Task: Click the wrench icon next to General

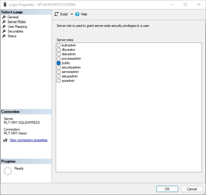Action: pos(4,17)
